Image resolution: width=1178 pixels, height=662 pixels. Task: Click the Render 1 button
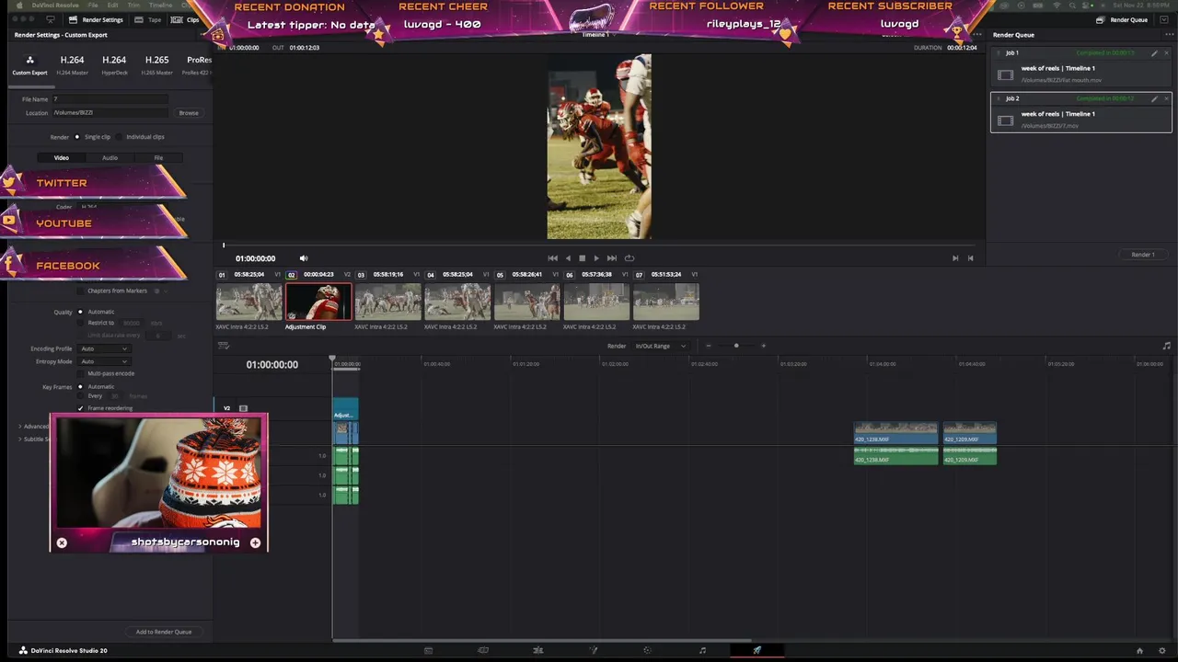pos(1143,255)
